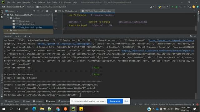Open the gorest users page=2 link
Screen dimensions: 200x112
pos(65,44)
